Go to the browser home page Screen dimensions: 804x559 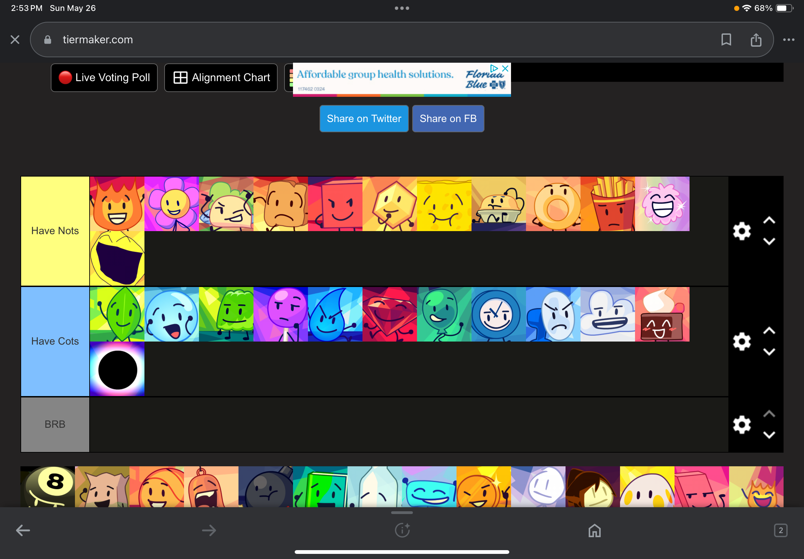[594, 530]
